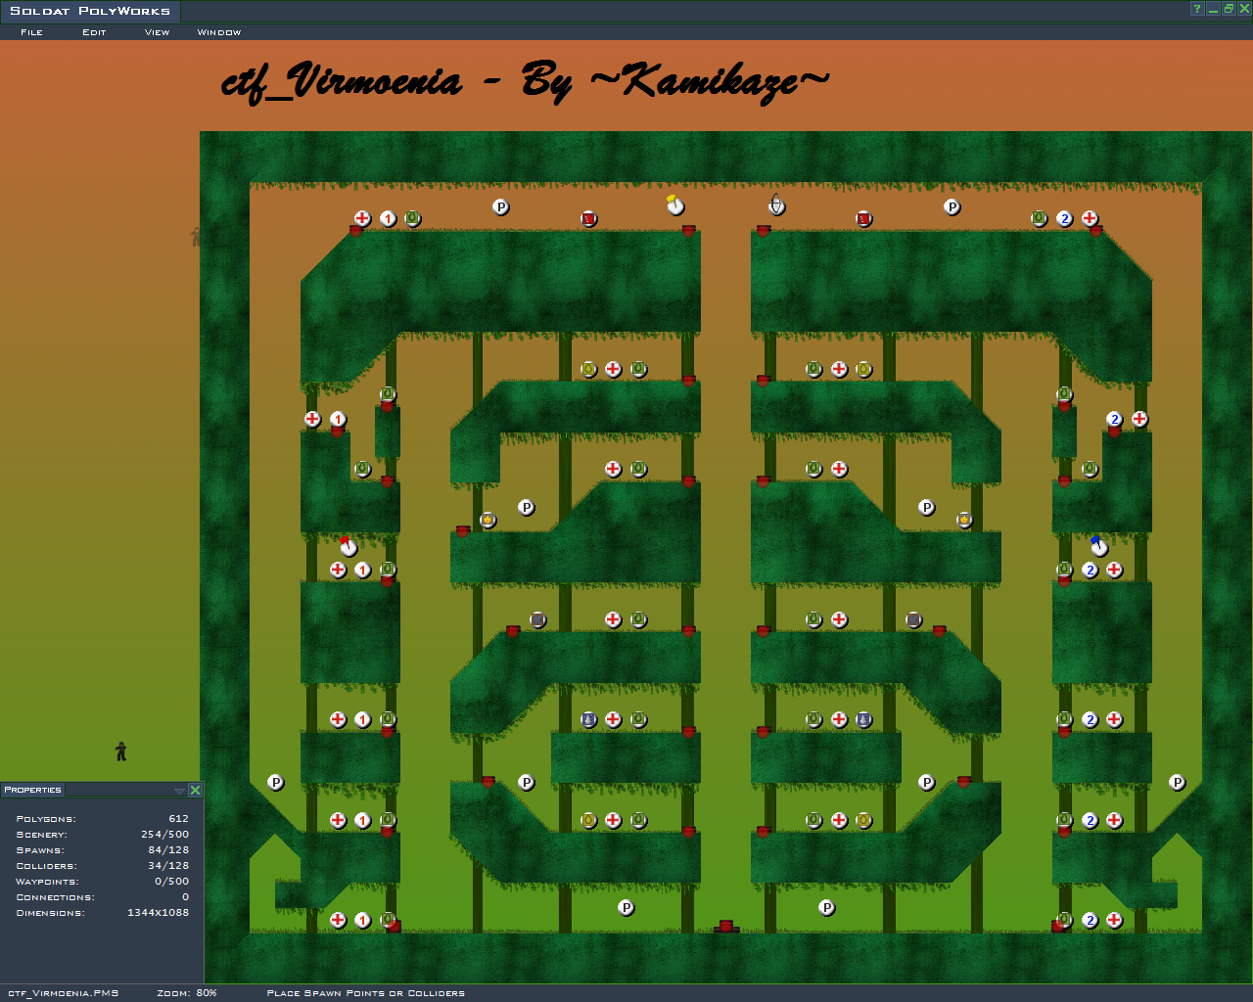Open the File menu
The height and width of the screenshot is (1002, 1253).
point(31,32)
